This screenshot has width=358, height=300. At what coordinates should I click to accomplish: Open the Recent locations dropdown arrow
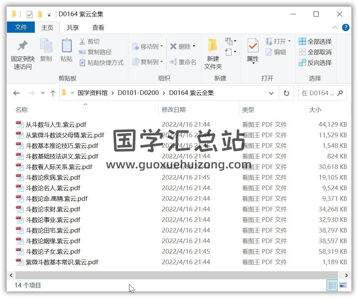(x=43, y=93)
